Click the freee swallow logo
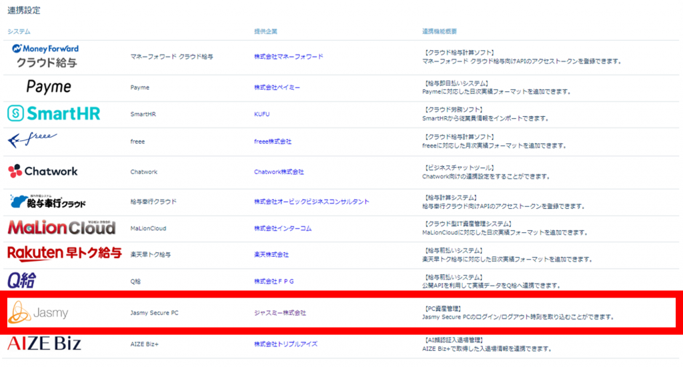The image size is (683, 367). tap(33, 141)
